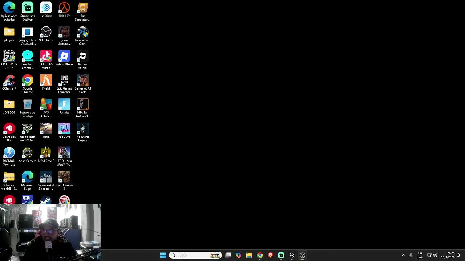Select the Papelera de reciclaje icon
Image resolution: width=465 pixels, height=261 pixels.
coord(28,108)
